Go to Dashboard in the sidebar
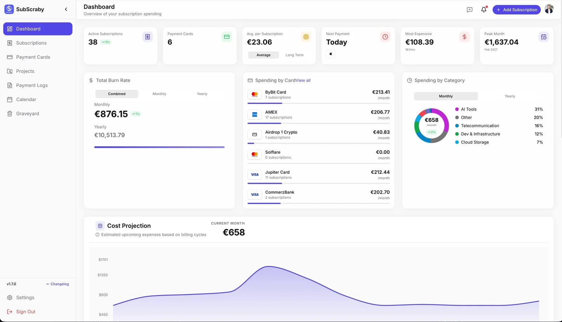 click(x=38, y=29)
